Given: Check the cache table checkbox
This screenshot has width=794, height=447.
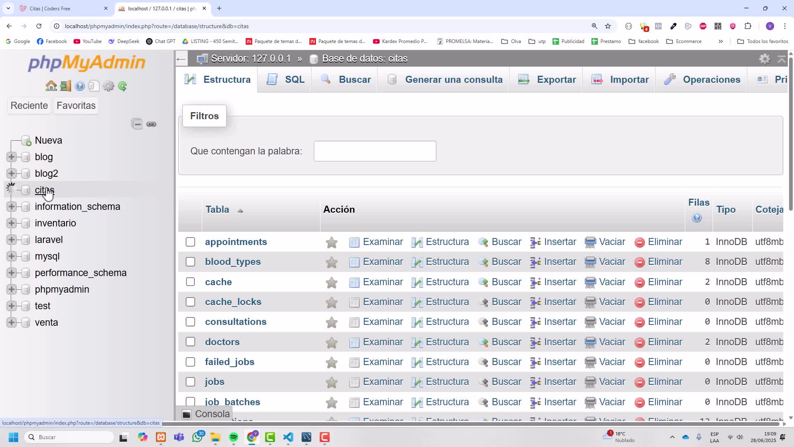Looking at the screenshot, I should coord(190,282).
